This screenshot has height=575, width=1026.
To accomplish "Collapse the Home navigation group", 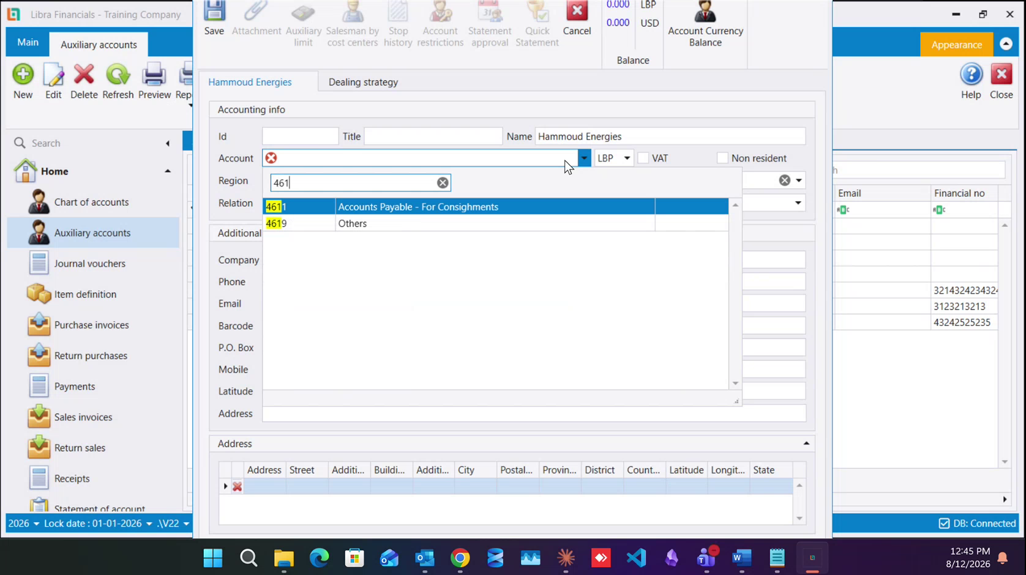I will 168,171.
